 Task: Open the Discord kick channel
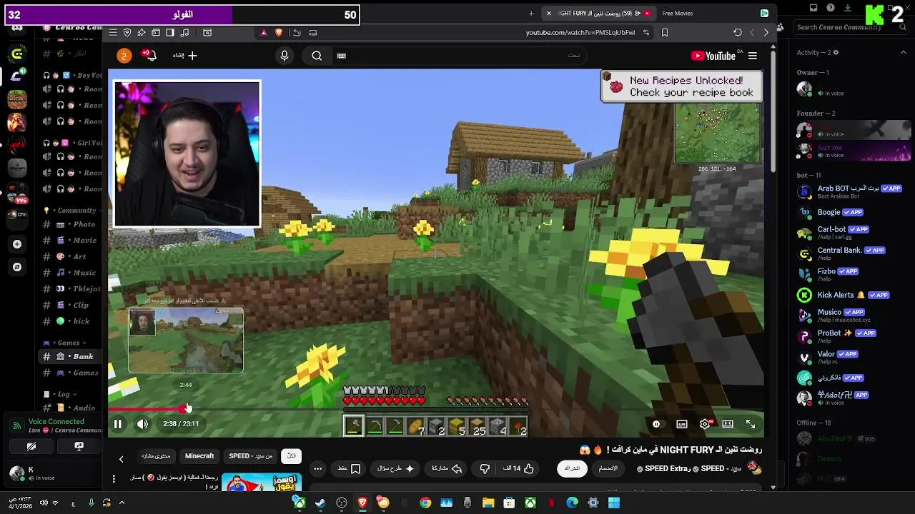tap(70, 321)
